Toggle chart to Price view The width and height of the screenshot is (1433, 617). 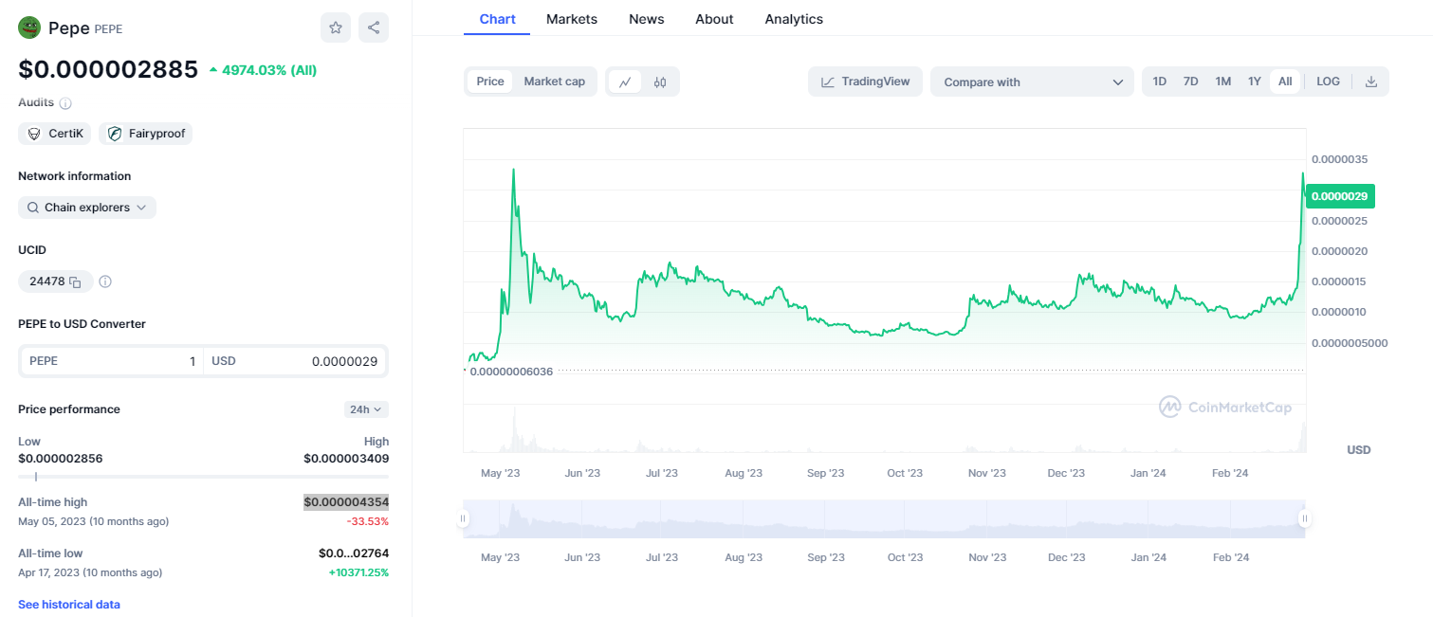point(490,82)
